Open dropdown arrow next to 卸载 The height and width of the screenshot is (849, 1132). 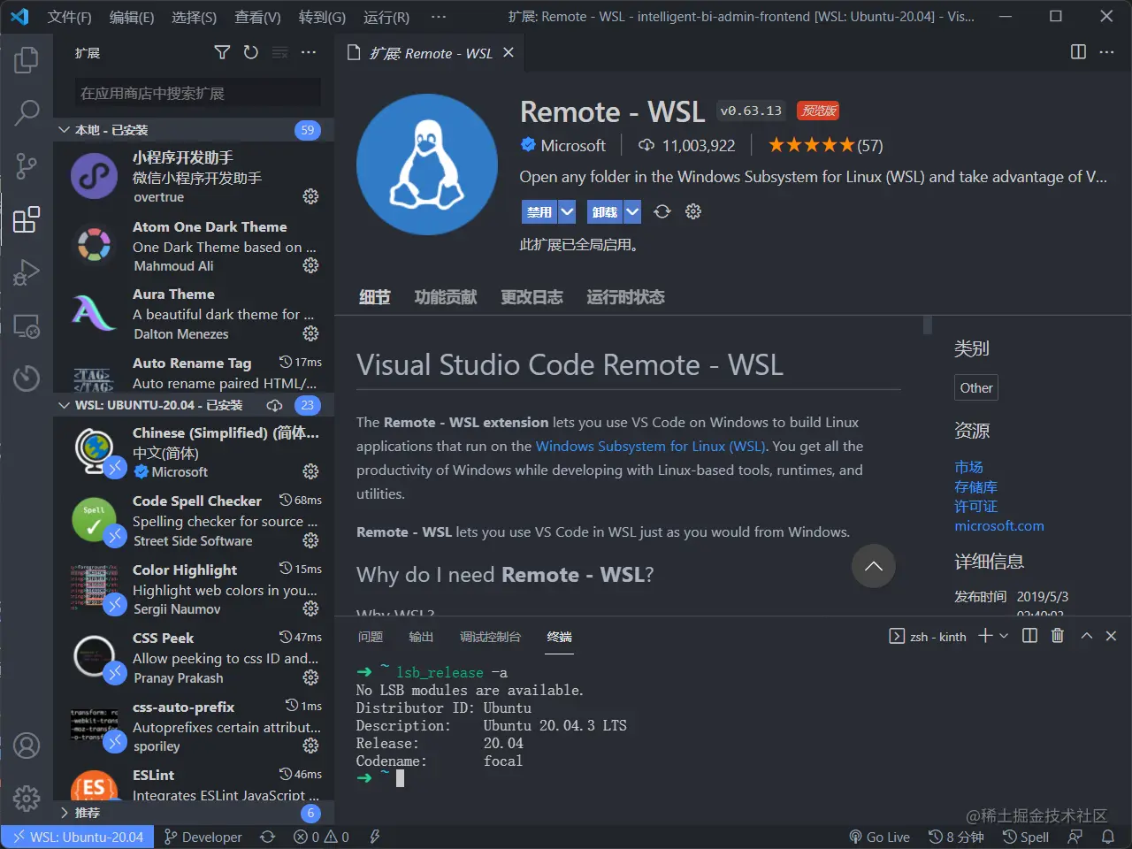point(632,211)
